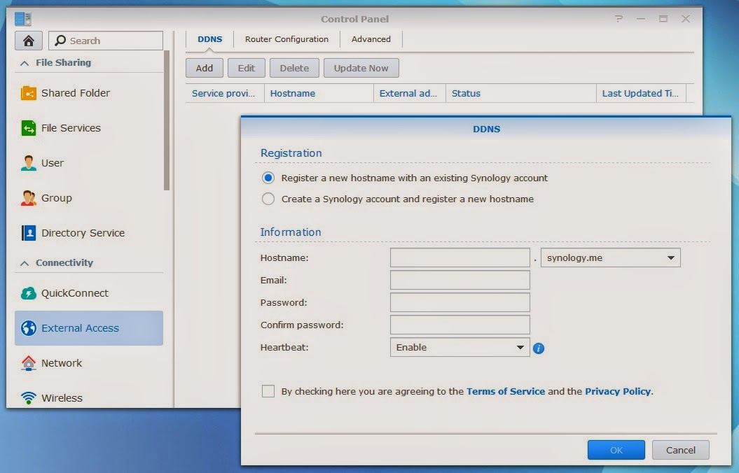Select Shared Folder label in sidebar

[76, 93]
